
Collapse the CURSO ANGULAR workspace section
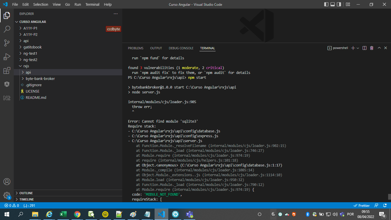pyautogui.click(x=68, y=22)
